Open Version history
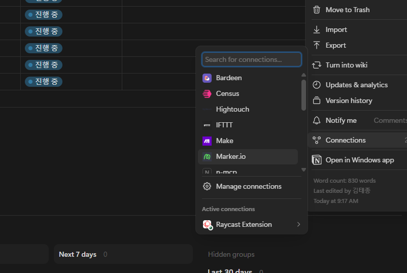 [x=358, y=100]
